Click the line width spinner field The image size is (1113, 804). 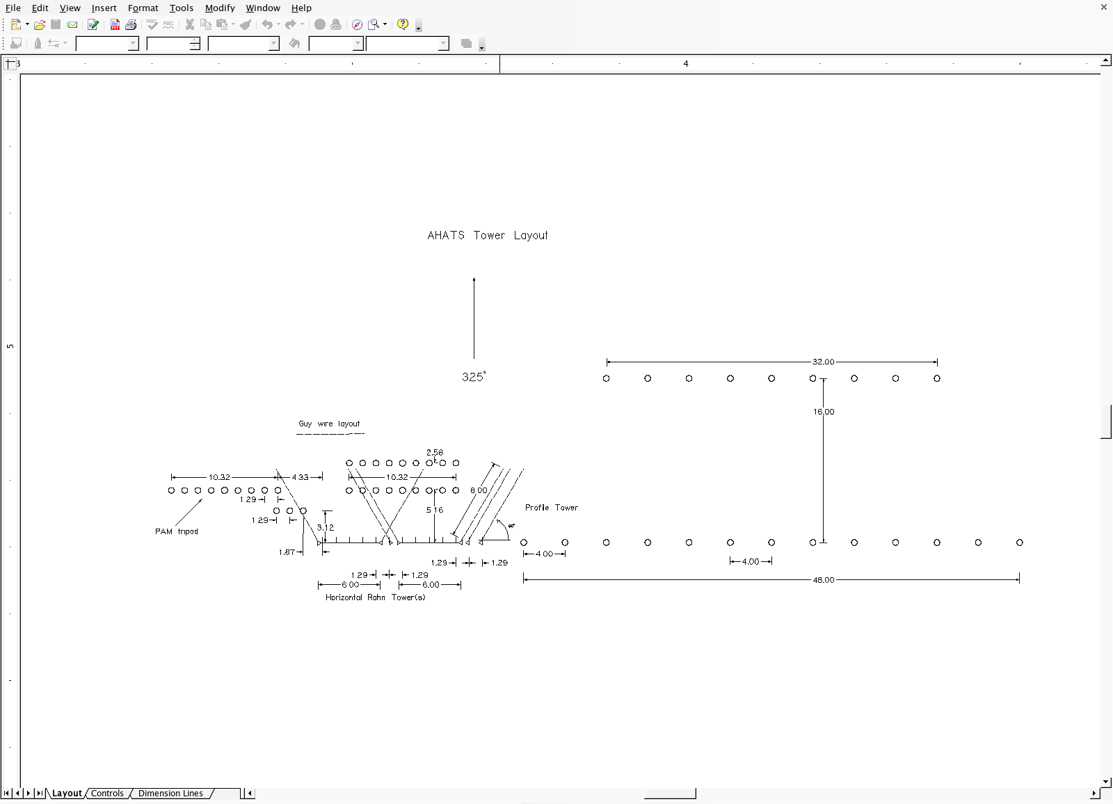(x=168, y=44)
